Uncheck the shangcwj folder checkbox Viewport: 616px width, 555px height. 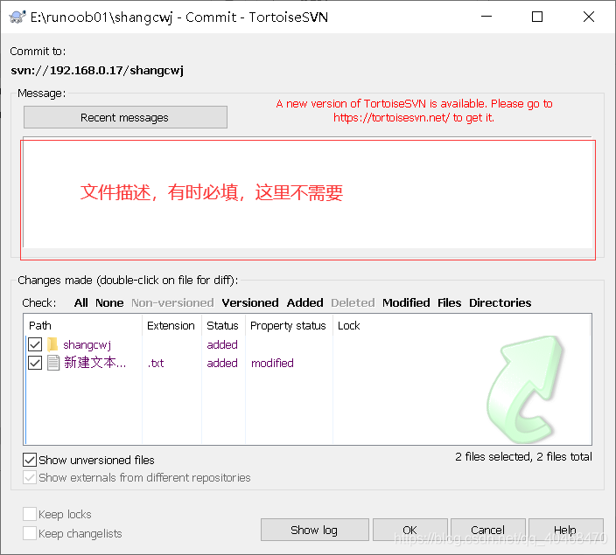point(35,344)
